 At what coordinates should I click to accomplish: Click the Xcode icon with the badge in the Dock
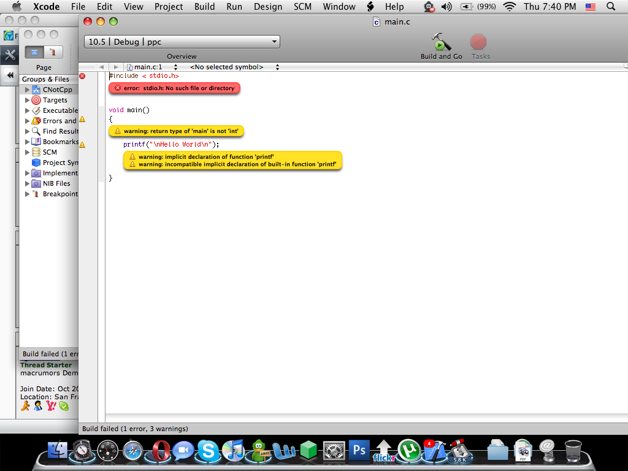coord(434,451)
